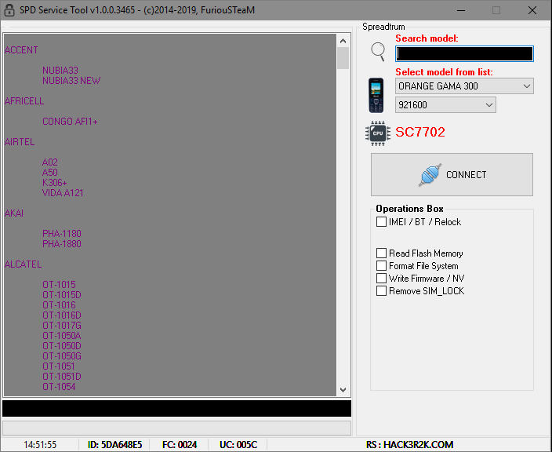Select OT-1054 in the list
This screenshot has width=552, height=452.
click(x=59, y=387)
